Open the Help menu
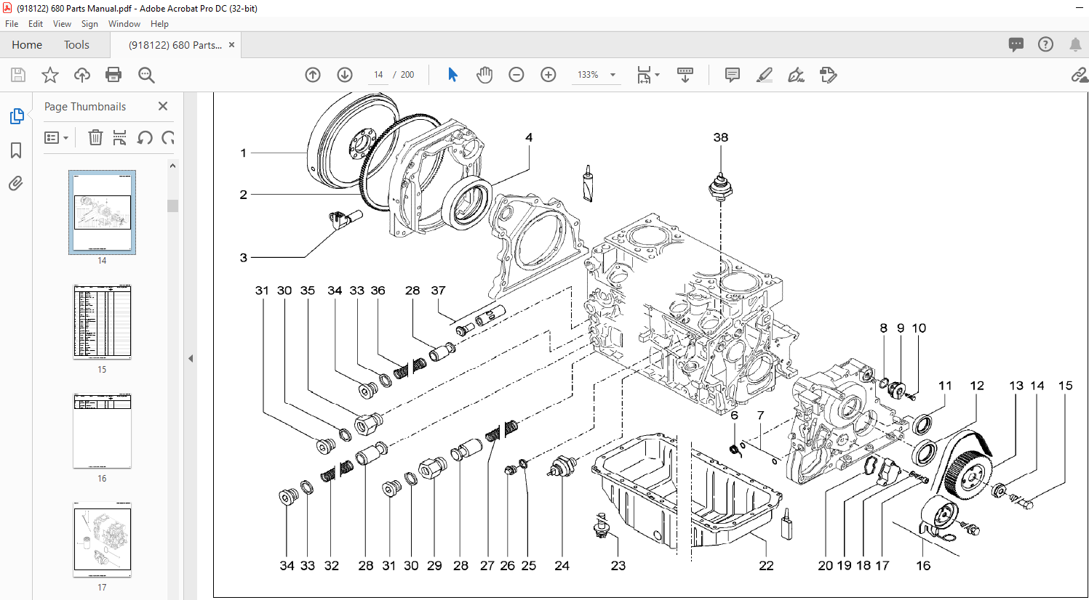Viewport: 1089px width, 600px height. point(159,24)
